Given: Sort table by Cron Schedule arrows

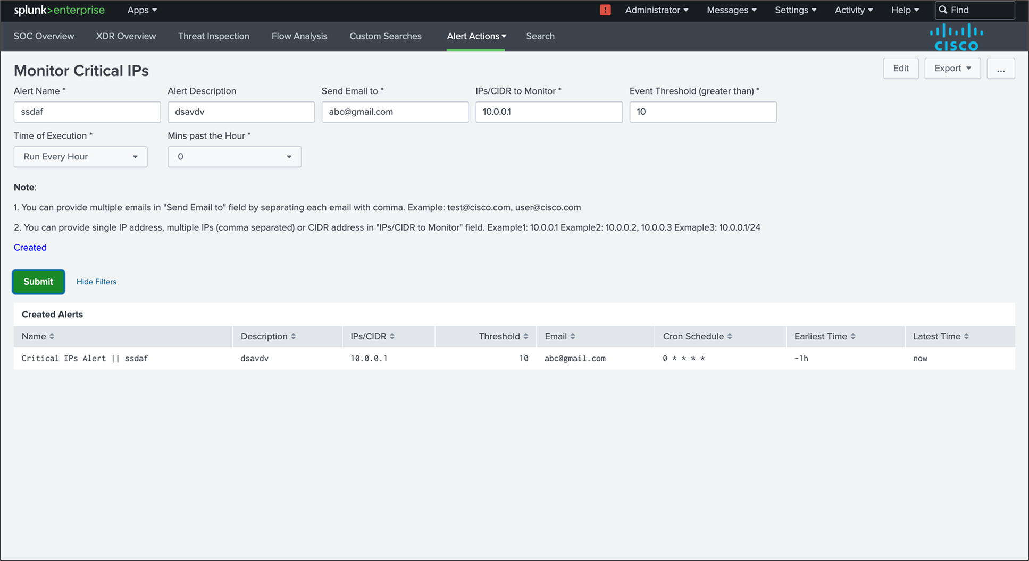Looking at the screenshot, I should [x=730, y=336].
